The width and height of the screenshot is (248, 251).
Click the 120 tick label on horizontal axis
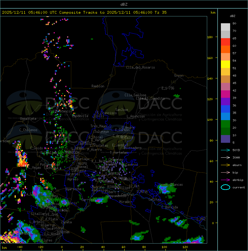pos(185,247)
